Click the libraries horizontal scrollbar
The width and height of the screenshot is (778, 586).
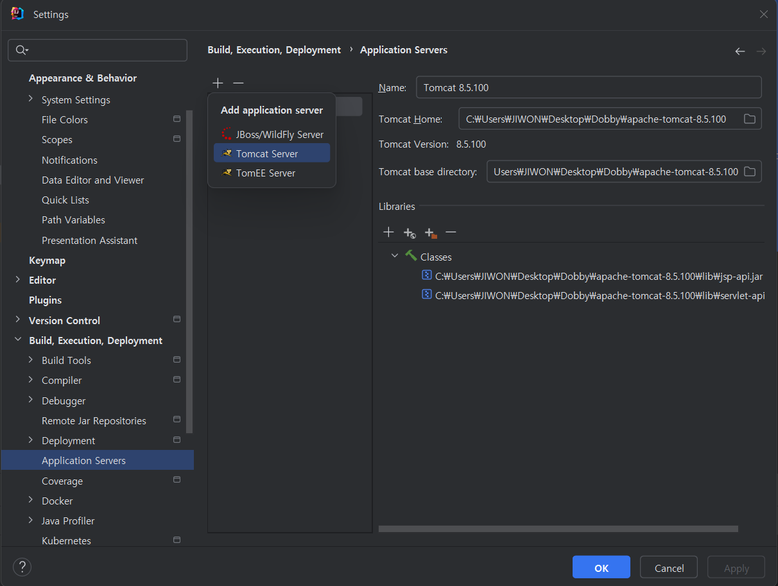click(x=558, y=529)
